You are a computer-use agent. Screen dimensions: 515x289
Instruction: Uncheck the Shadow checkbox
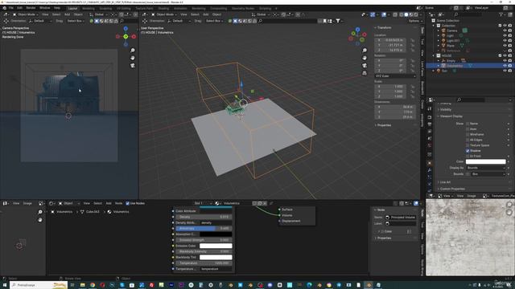[468, 151]
